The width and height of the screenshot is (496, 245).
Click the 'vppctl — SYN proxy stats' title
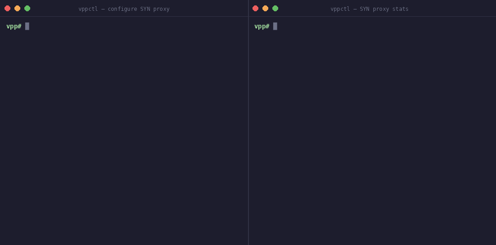[369, 9]
